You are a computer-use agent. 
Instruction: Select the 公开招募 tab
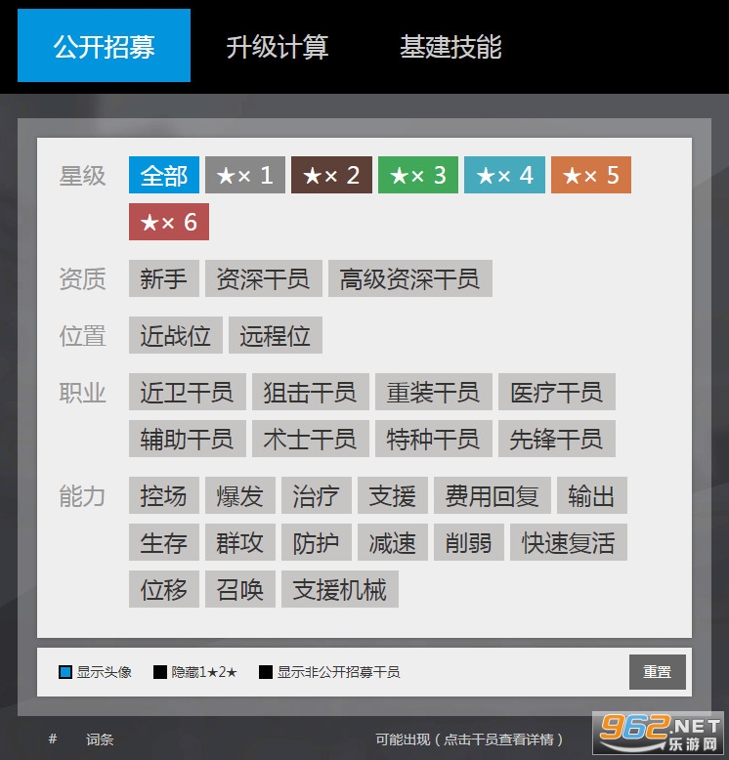pyautogui.click(x=105, y=47)
